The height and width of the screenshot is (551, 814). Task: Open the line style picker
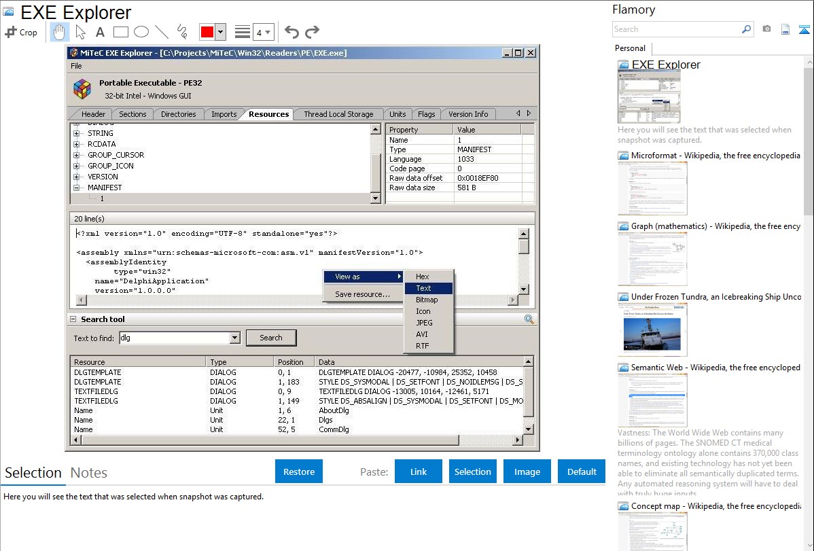(243, 32)
